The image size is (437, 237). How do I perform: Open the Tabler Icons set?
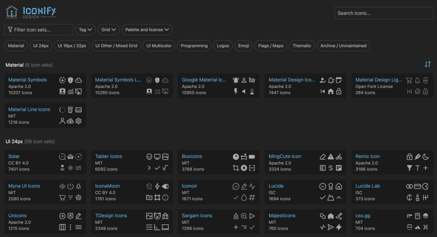coord(109,156)
